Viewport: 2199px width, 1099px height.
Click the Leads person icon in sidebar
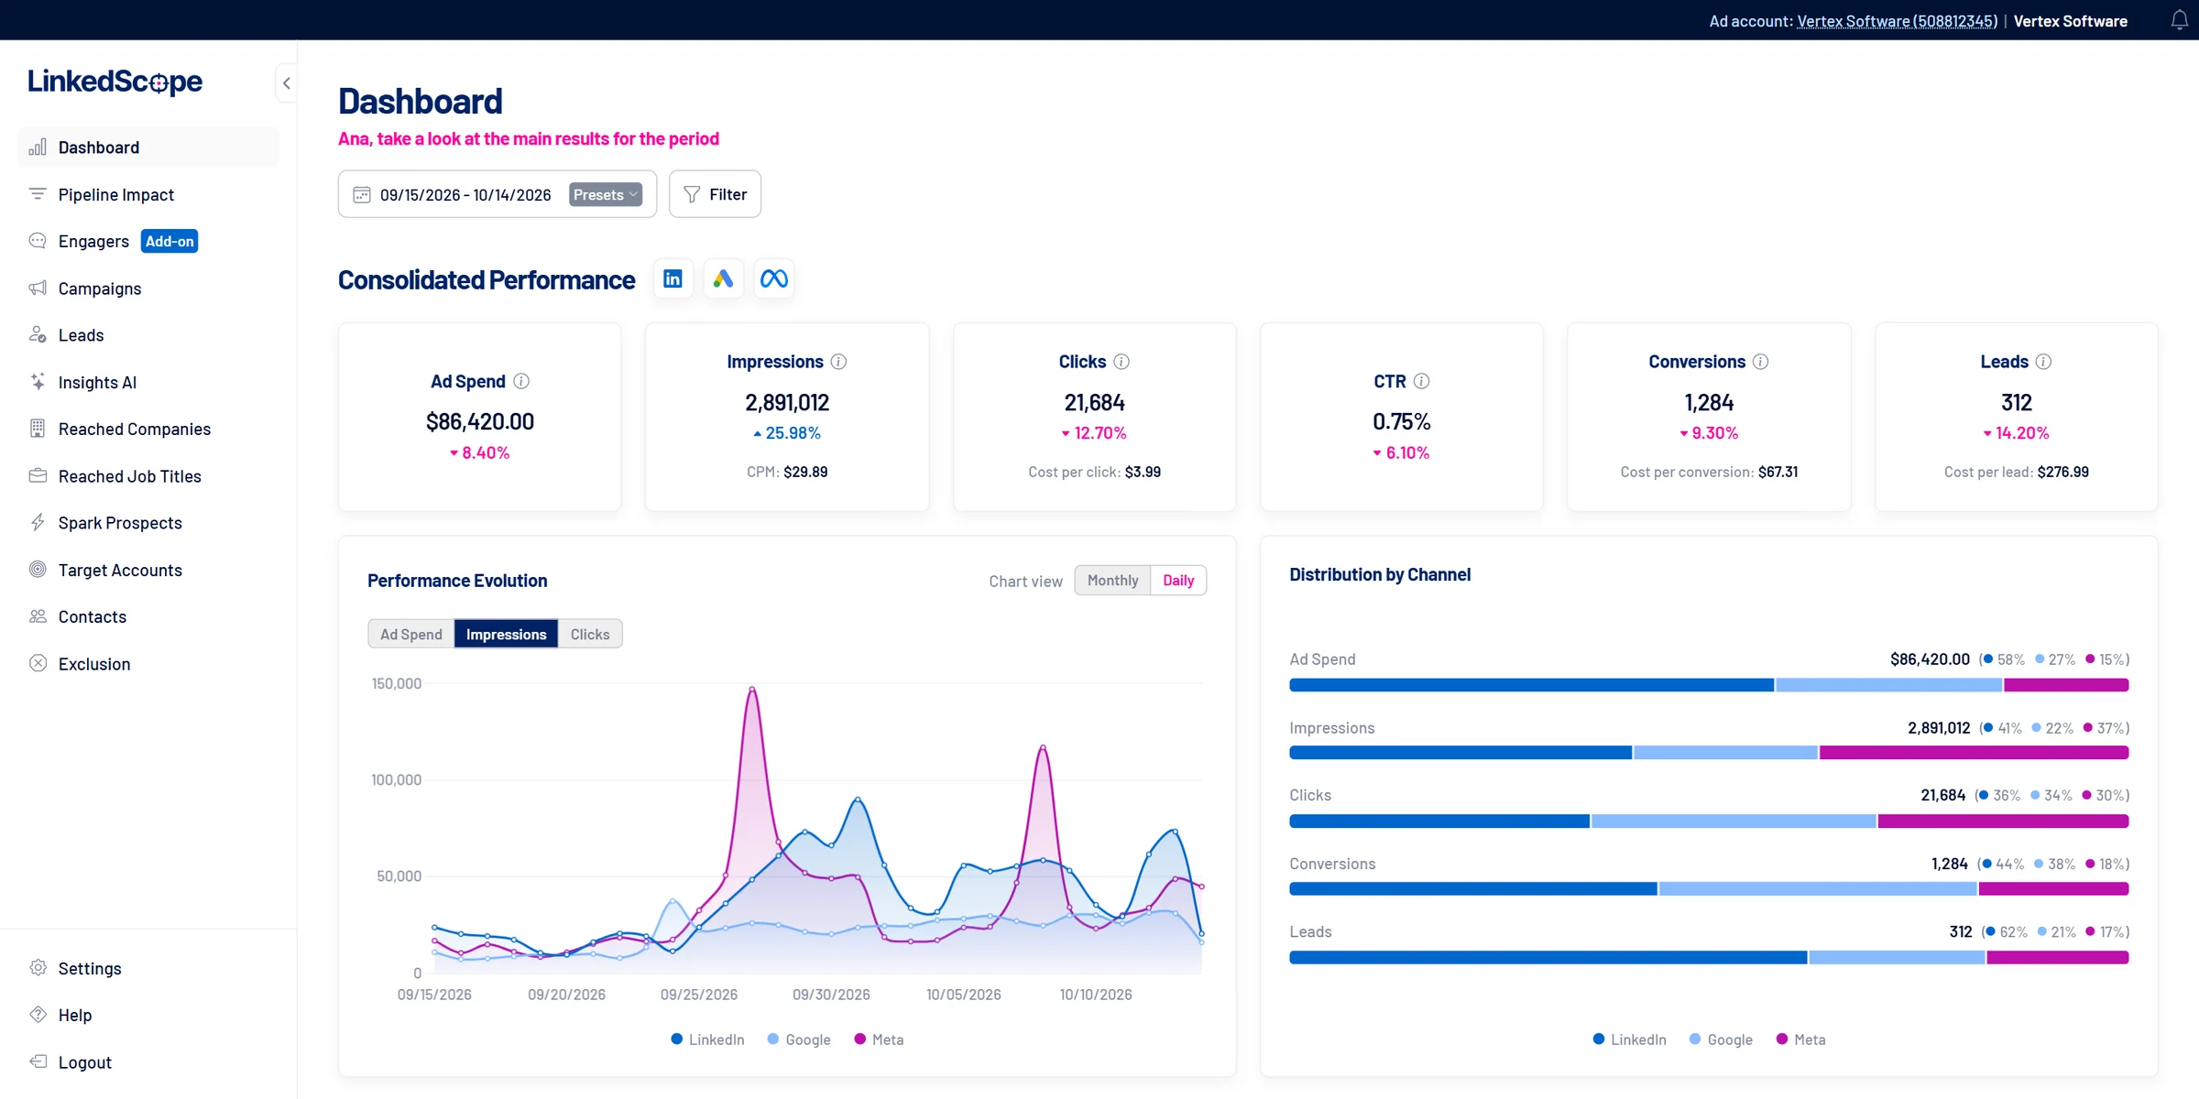click(38, 335)
